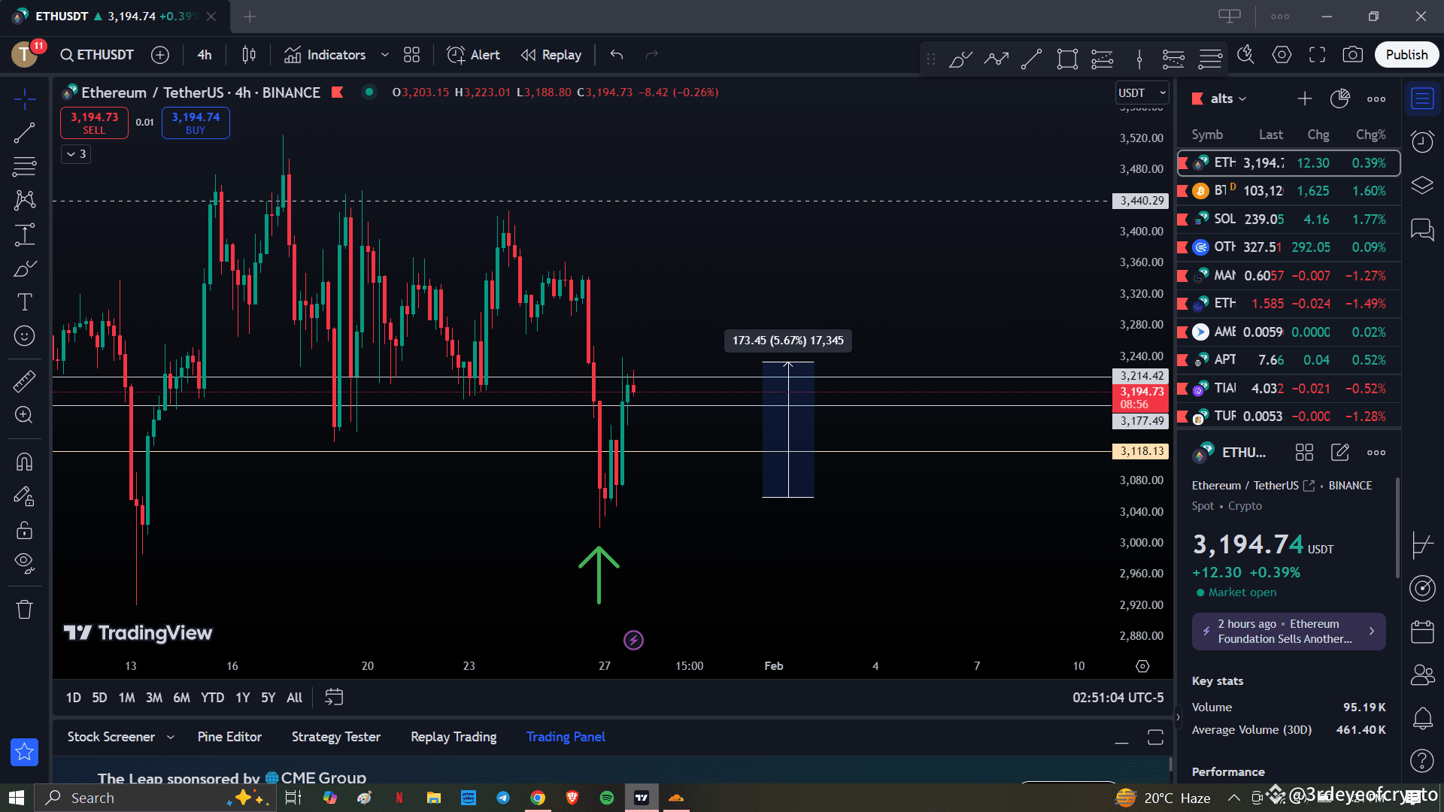Click the ETHUSDT symbol search field
Image resolution: width=1444 pixels, height=812 pixels.
(x=96, y=54)
